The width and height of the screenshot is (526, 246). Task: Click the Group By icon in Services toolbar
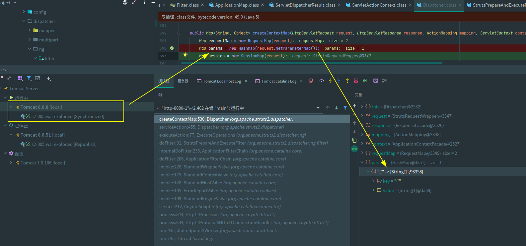pyautogui.click(x=21, y=79)
